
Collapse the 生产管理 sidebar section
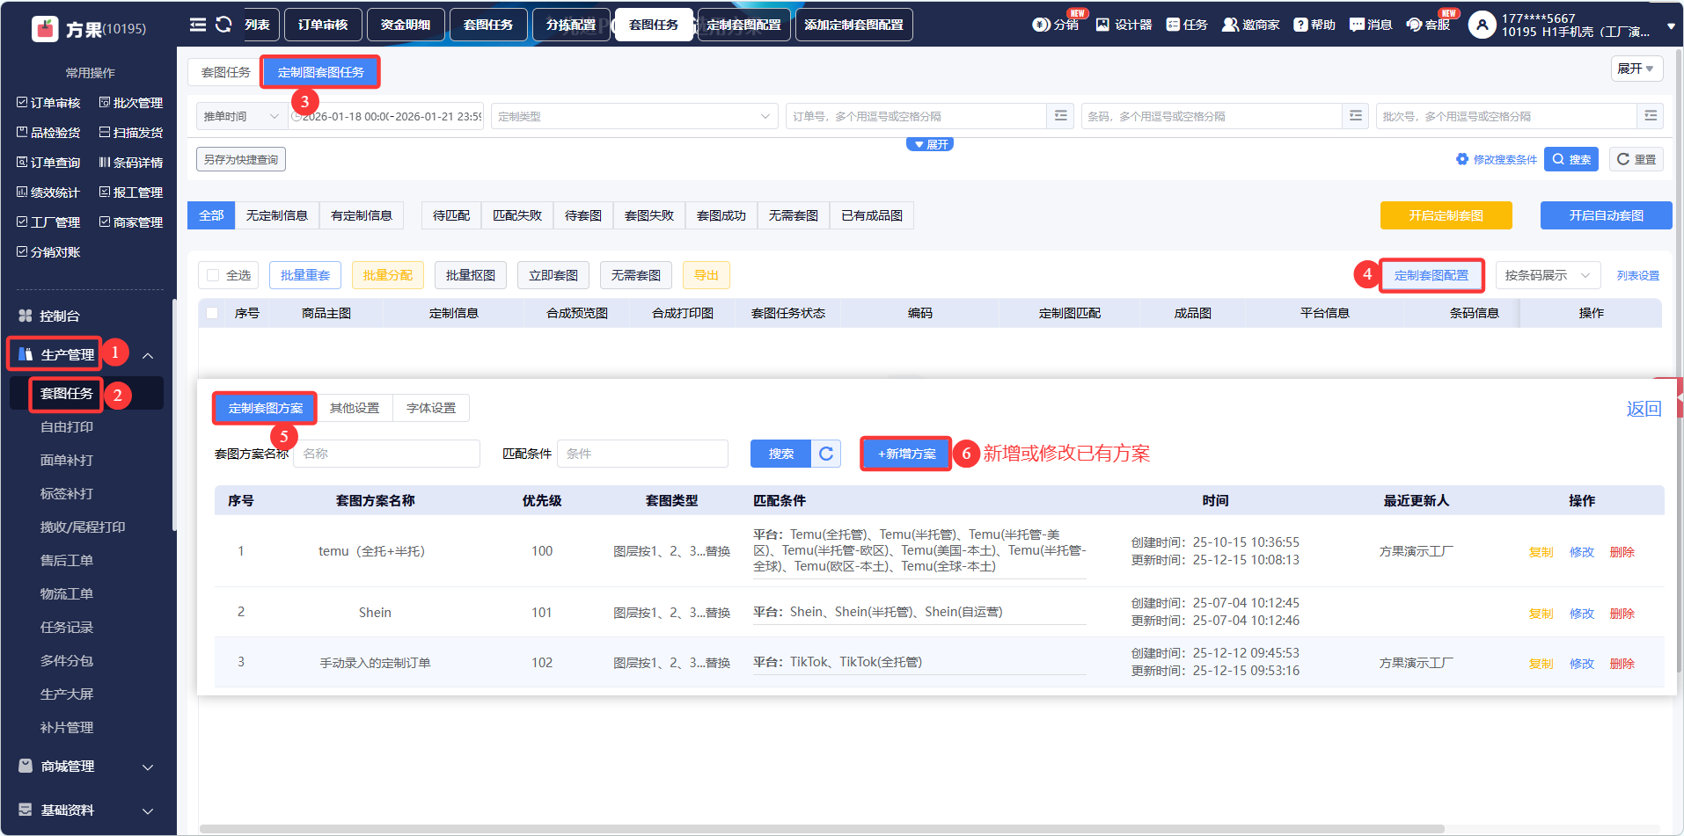coord(148,355)
